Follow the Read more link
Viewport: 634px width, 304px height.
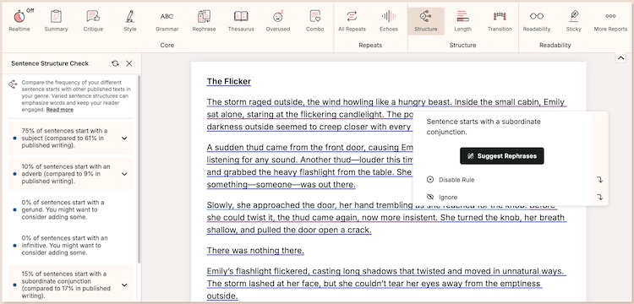pyautogui.click(x=60, y=110)
